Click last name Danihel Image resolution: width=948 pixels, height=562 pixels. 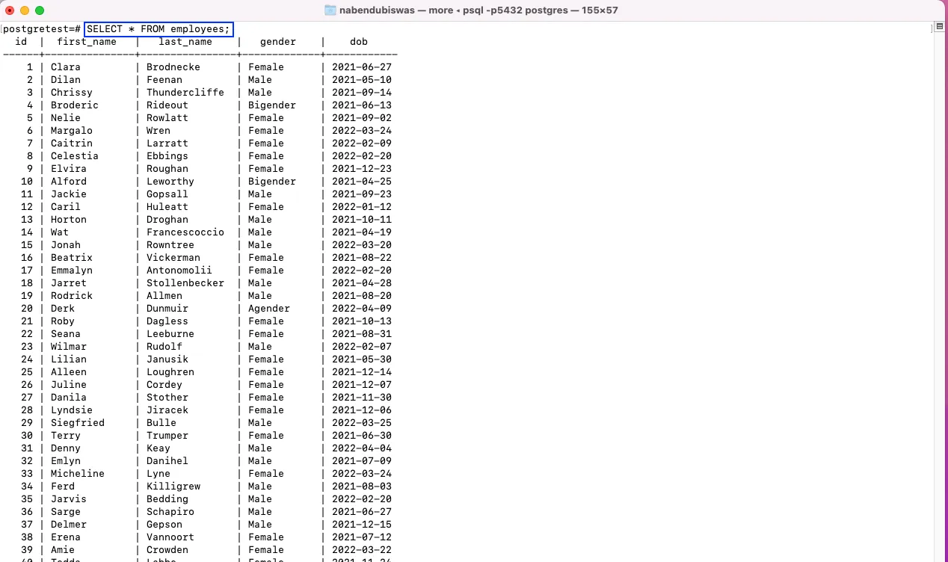(167, 461)
